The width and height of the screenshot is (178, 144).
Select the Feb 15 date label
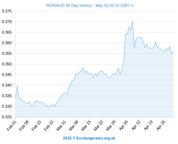[37, 126]
